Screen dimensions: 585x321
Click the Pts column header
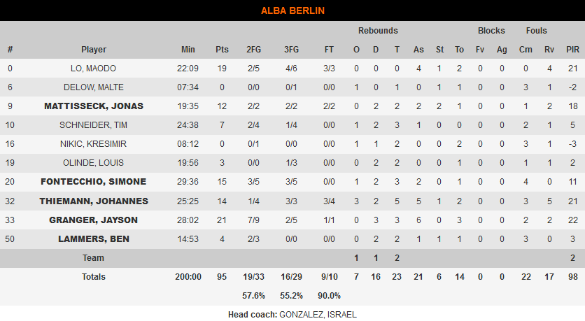[222, 50]
